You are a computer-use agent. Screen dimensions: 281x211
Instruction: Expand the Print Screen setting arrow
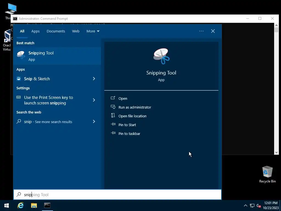[94, 100]
